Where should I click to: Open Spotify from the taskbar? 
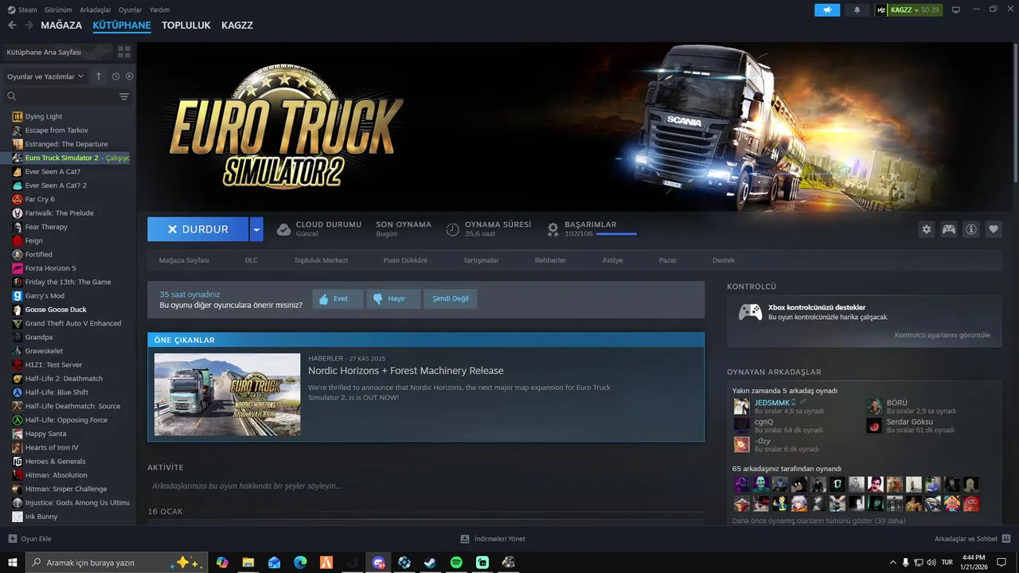456,563
